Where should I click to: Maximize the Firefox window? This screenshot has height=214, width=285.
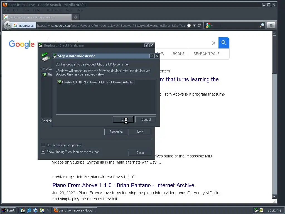tap(269, 5)
